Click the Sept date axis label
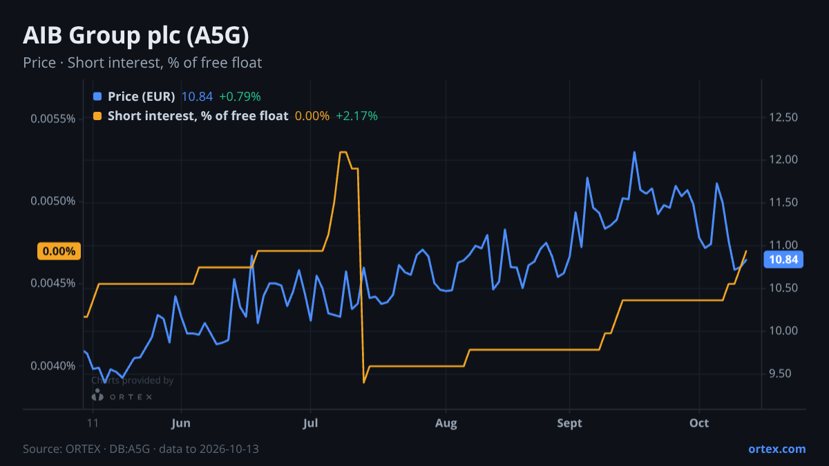Screen dimensions: 829x466 coord(569,423)
